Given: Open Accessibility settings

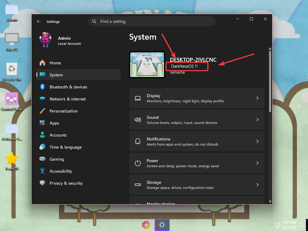Looking at the screenshot, I should (x=78, y=171).
